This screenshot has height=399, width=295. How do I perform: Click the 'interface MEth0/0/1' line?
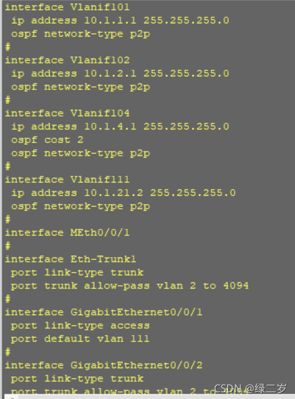67,233
